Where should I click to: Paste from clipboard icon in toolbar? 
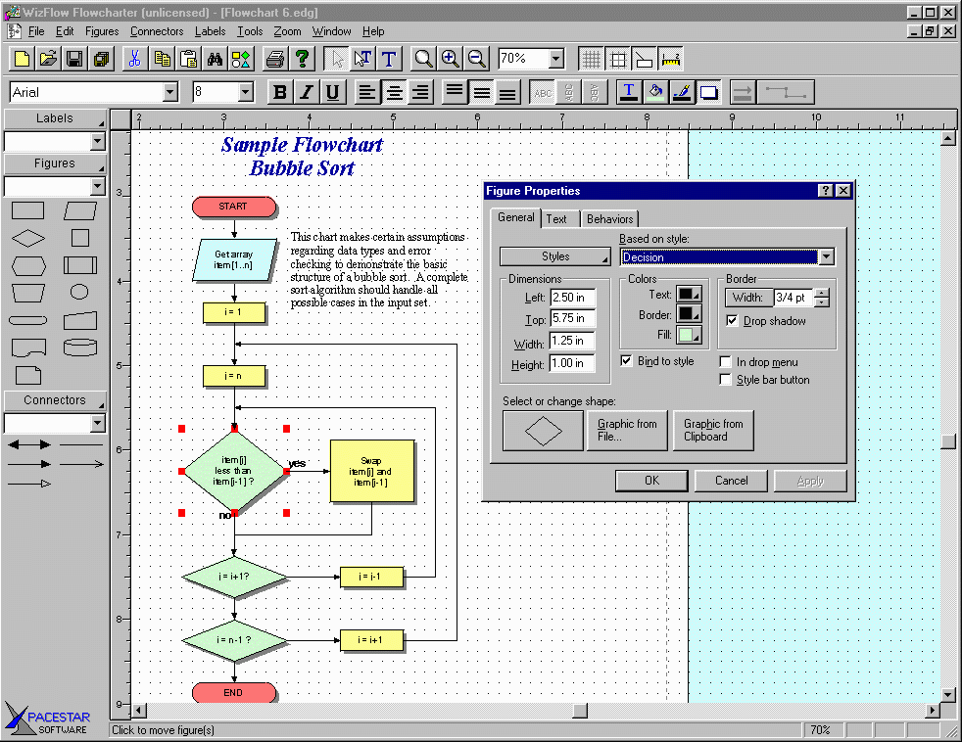(x=188, y=59)
